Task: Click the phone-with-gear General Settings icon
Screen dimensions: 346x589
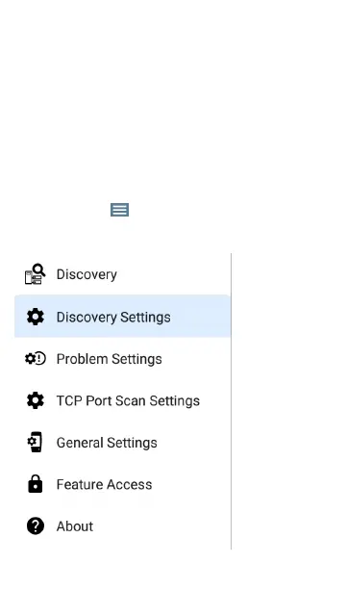Action: [x=36, y=442]
